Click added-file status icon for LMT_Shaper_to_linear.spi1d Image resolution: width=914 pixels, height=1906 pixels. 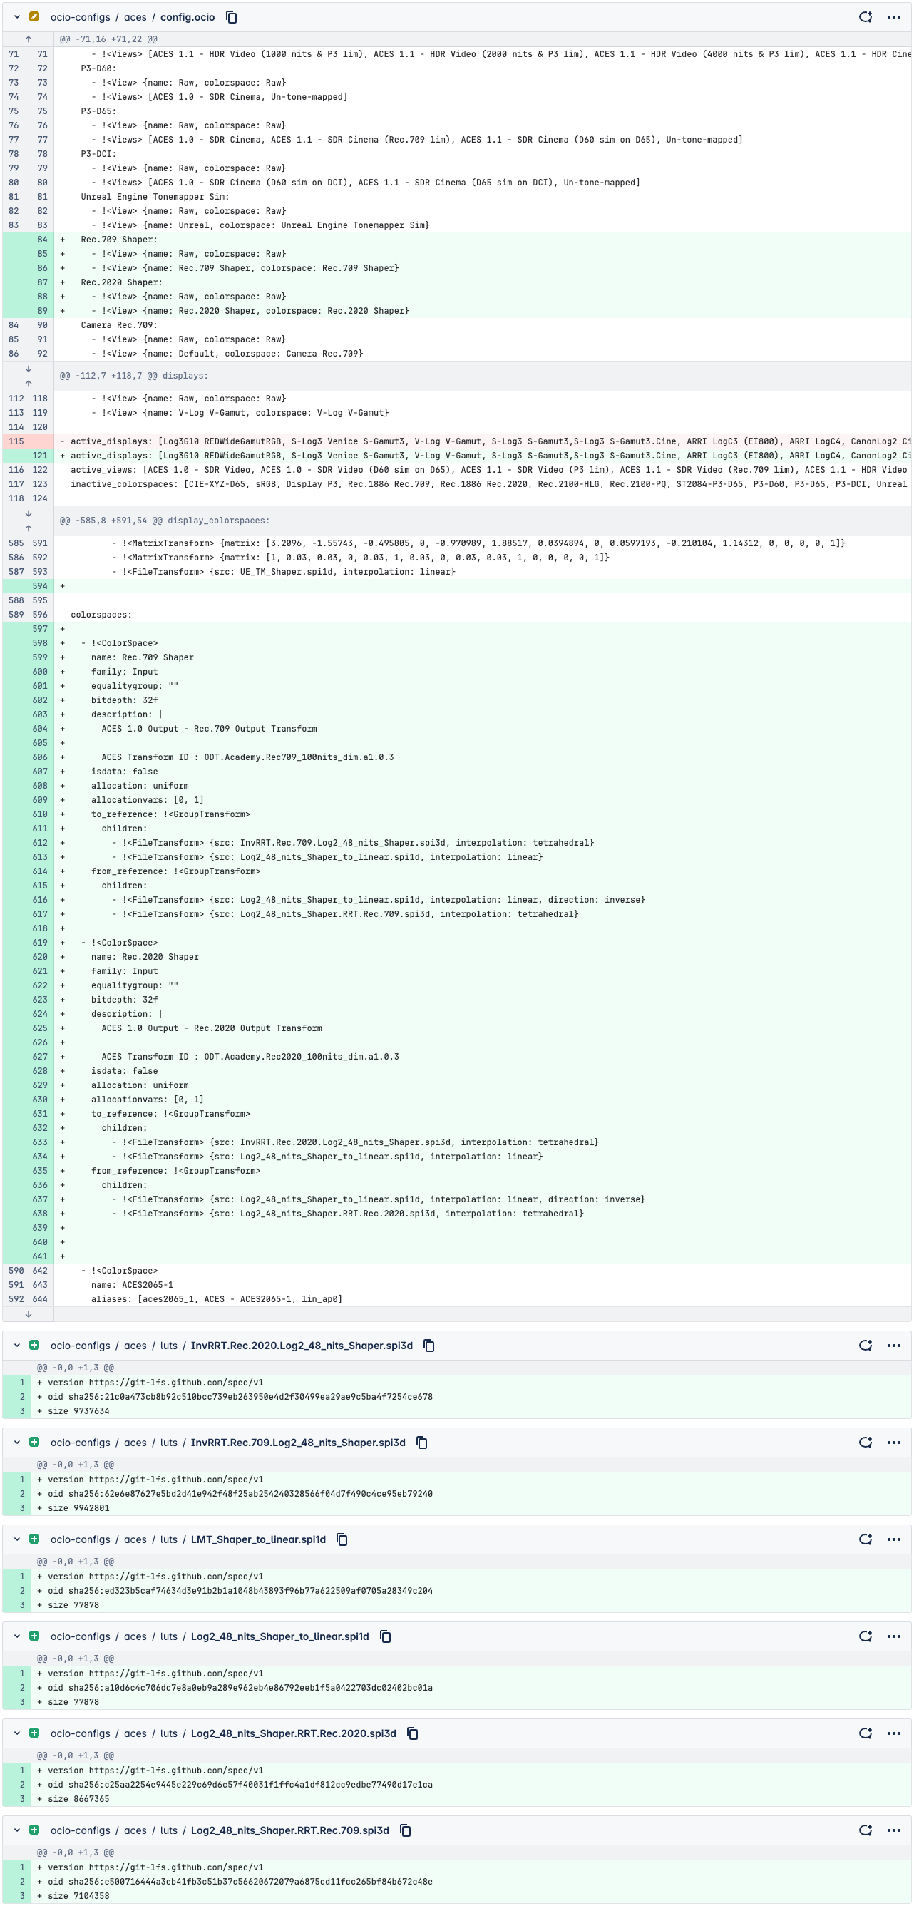point(34,1539)
